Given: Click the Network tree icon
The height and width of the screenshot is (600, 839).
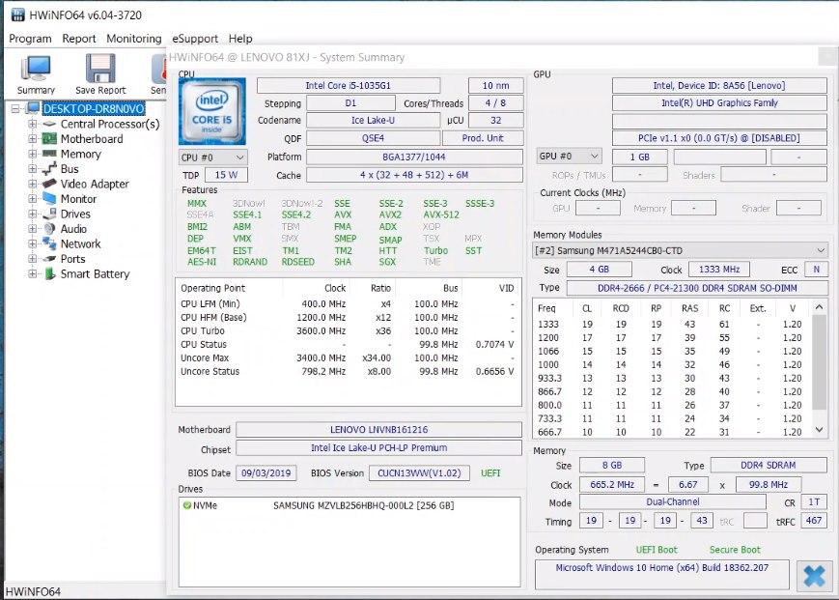Looking at the screenshot, I should (49, 243).
